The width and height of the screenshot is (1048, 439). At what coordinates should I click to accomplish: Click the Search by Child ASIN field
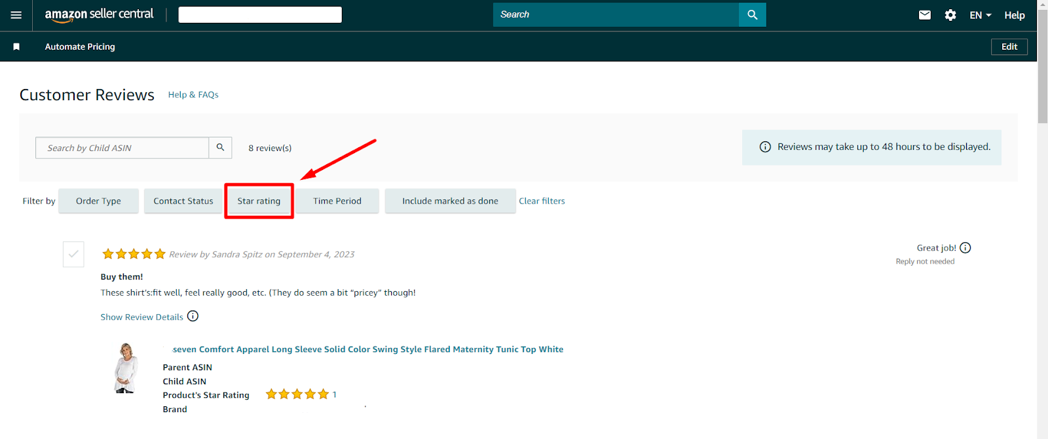pyautogui.click(x=122, y=148)
